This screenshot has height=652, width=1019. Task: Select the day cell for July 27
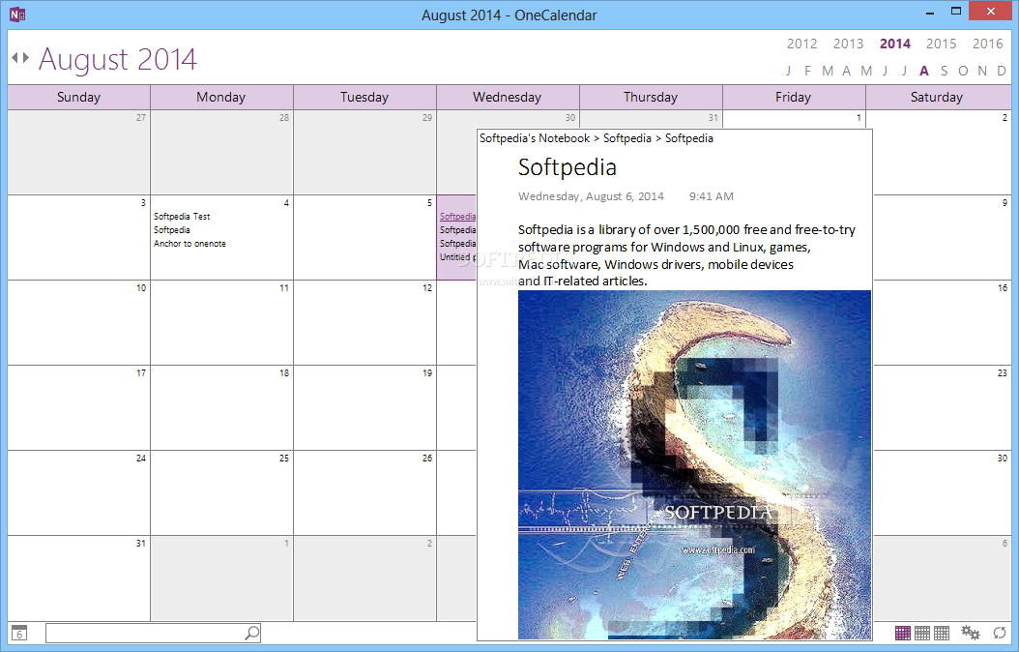click(78, 153)
